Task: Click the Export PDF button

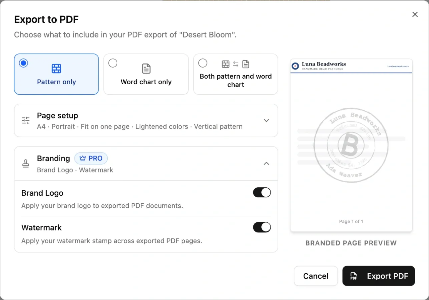Action: (x=379, y=276)
